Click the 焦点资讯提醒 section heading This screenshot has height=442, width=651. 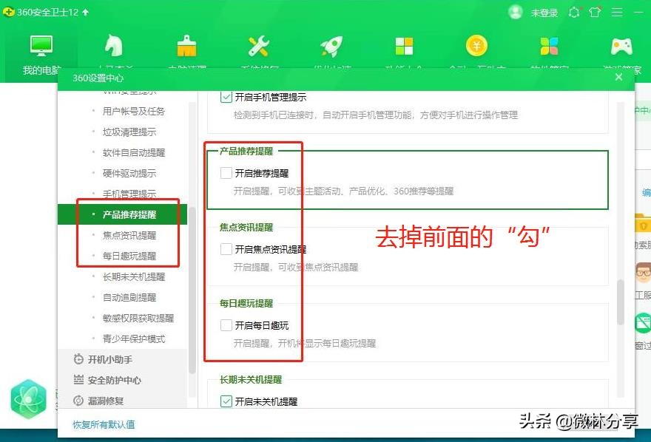click(x=246, y=227)
